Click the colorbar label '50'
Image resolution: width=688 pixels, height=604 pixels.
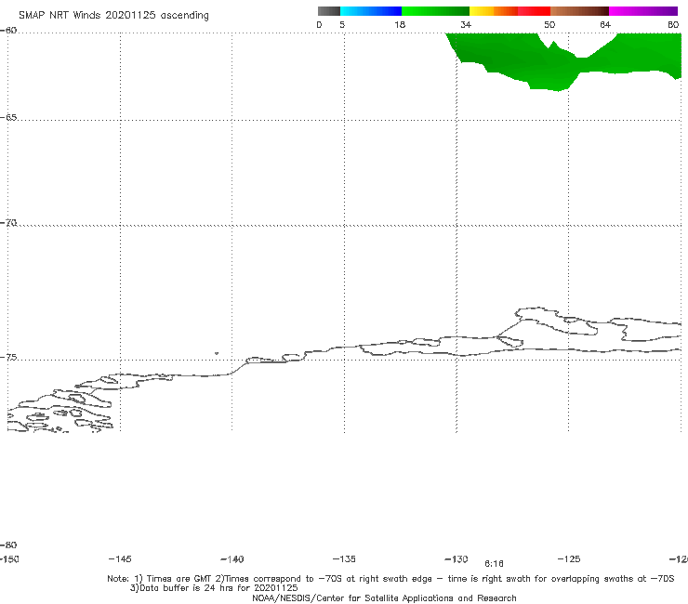(x=549, y=24)
